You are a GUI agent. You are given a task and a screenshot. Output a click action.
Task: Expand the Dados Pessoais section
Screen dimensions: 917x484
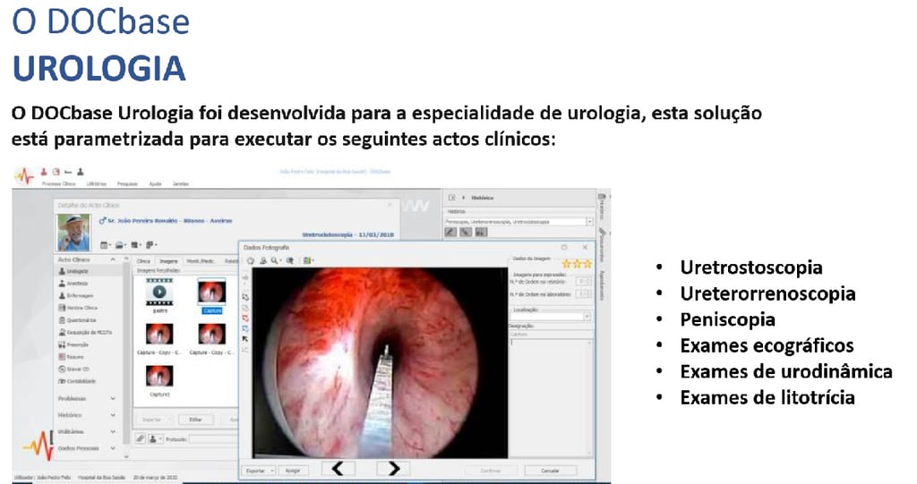(113, 448)
